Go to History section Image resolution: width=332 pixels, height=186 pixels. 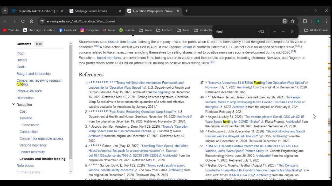[22, 60]
